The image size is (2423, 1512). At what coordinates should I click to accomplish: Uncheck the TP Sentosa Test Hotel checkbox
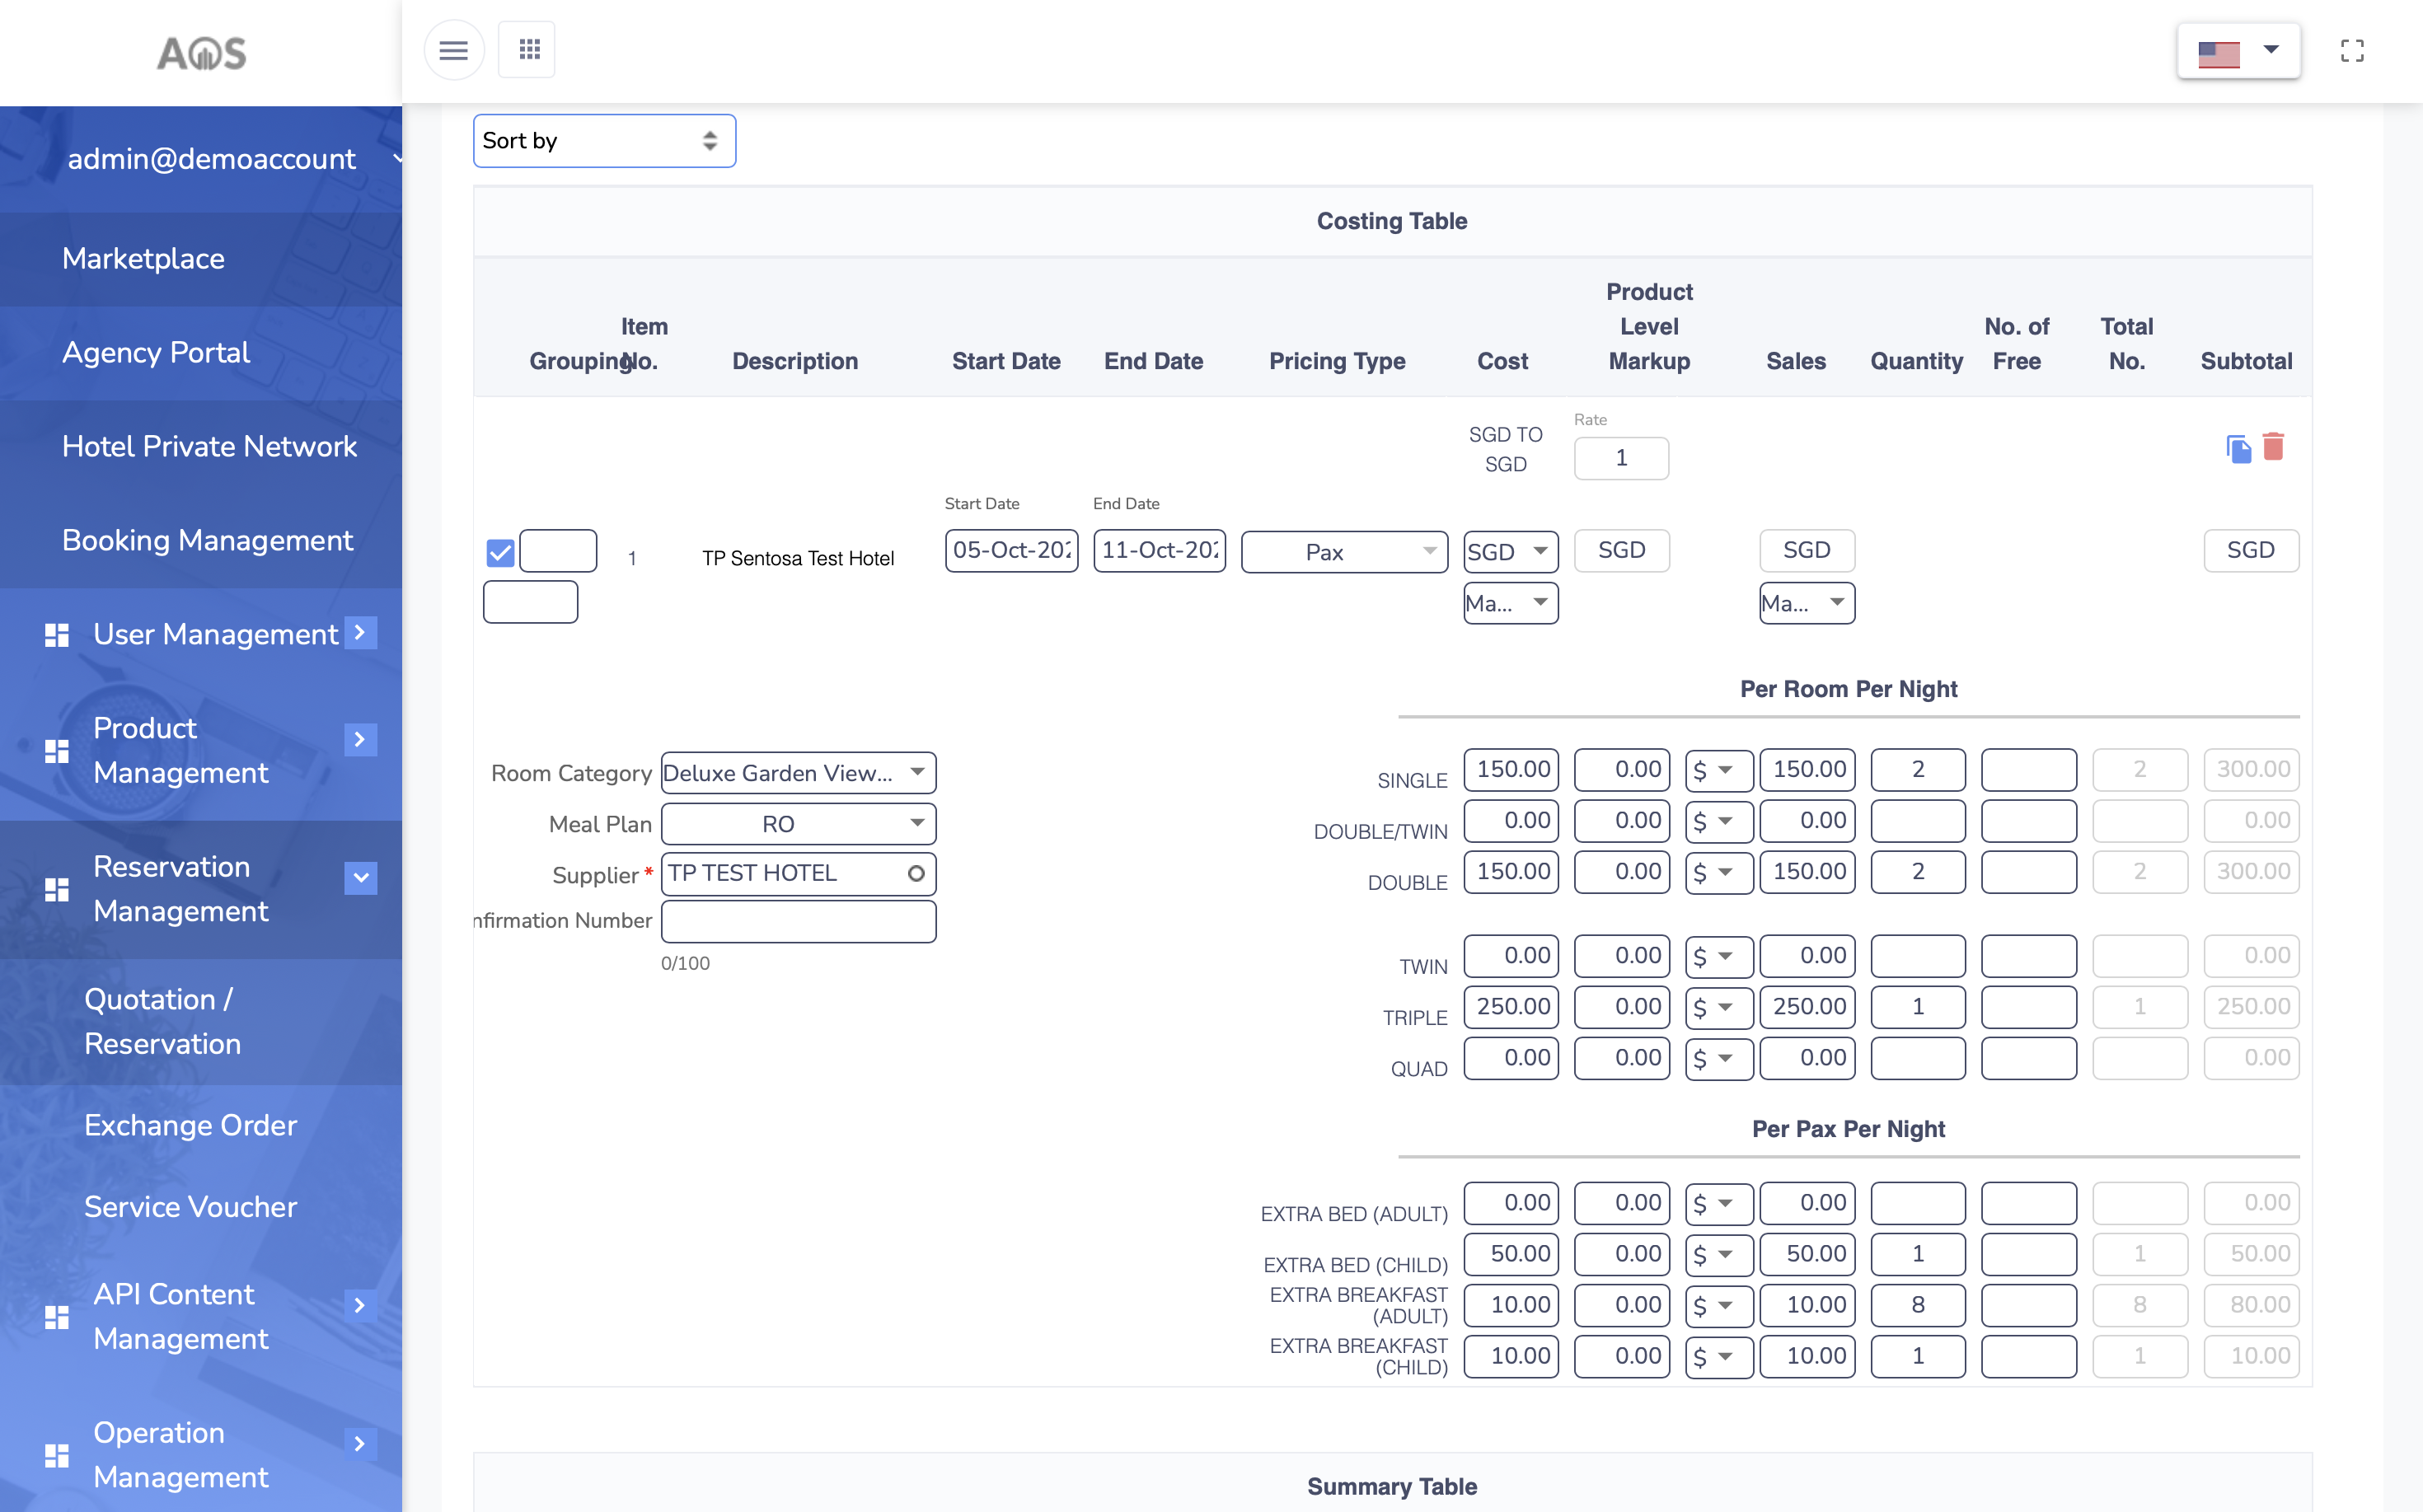[500, 552]
